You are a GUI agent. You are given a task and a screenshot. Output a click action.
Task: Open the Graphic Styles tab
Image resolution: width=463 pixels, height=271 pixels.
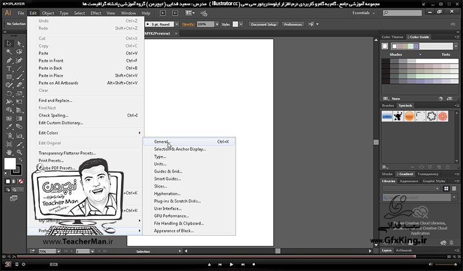[433, 181]
